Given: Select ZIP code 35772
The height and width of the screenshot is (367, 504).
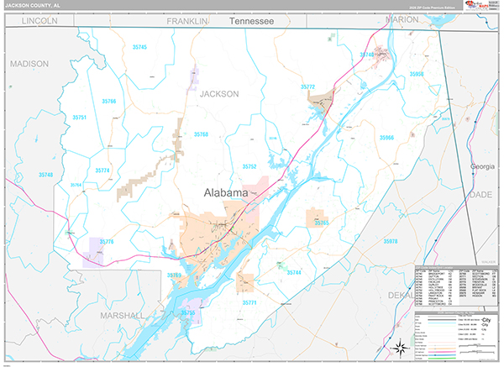Looking at the screenshot, I should pos(308,87).
